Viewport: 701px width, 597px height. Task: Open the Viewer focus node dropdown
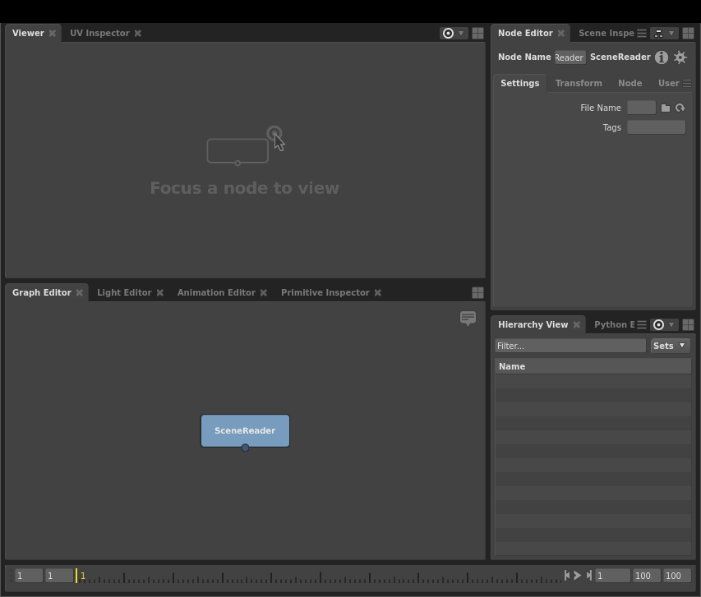(454, 34)
